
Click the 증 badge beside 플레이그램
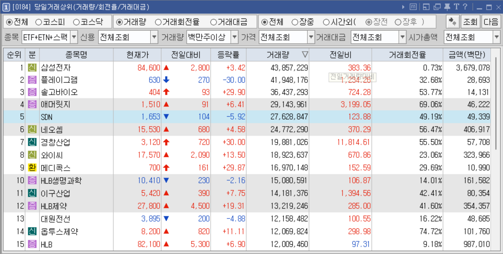tap(32, 80)
